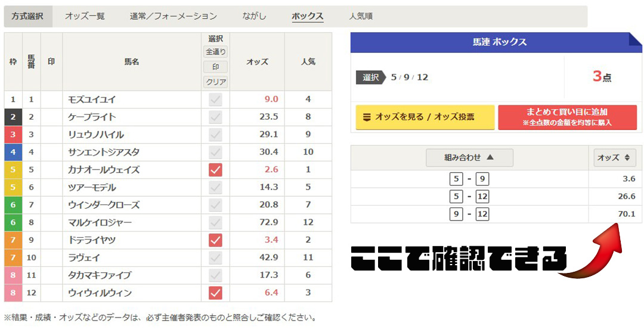Sort by 組み合わせ ascending arrow
644x330 pixels.
469,158
